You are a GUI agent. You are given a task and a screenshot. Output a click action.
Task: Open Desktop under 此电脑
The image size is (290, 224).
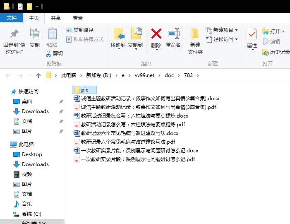click(x=28, y=154)
